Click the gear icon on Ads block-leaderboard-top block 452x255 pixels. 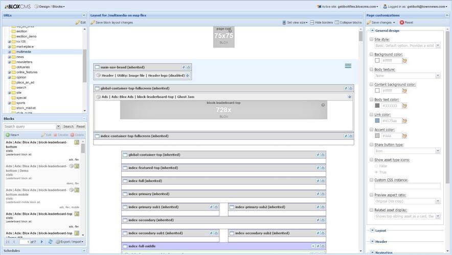pyautogui.click(x=349, y=97)
